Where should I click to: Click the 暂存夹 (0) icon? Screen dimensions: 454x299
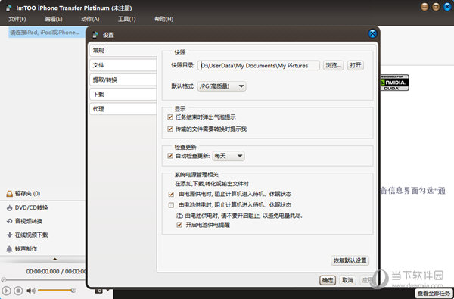(x=10, y=194)
